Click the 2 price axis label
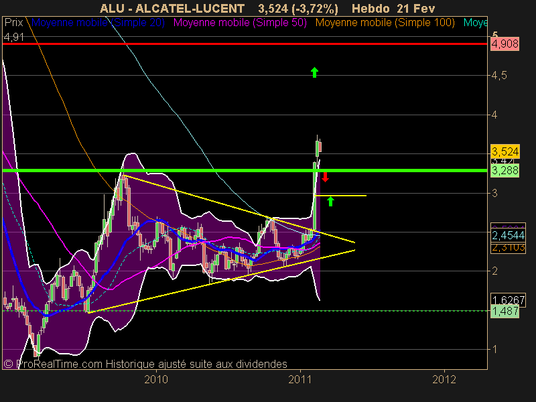536x402 pixels. pos(494,271)
